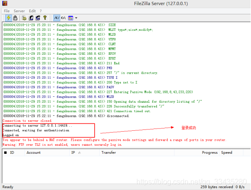Open the Edit menu

click(x=32, y=11)
